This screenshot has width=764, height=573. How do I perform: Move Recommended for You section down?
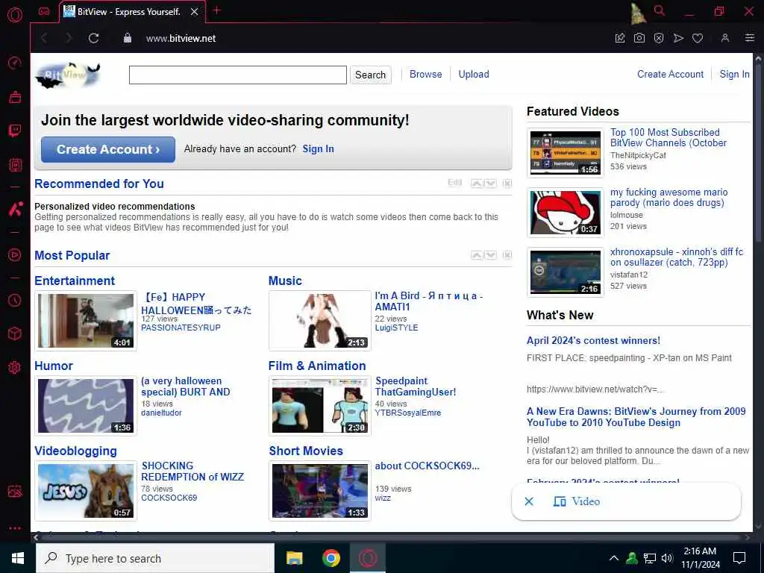coord(490,184)
